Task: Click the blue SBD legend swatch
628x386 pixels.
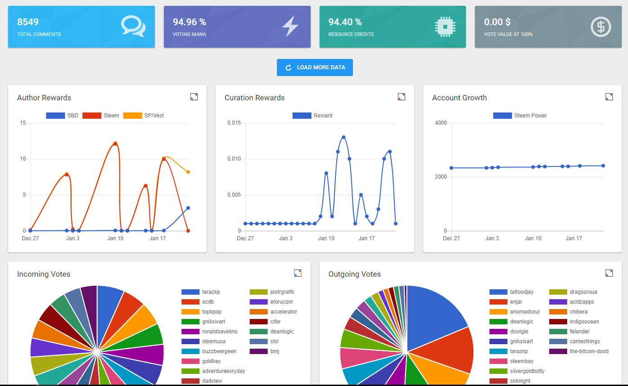Action: coord(55,116)
